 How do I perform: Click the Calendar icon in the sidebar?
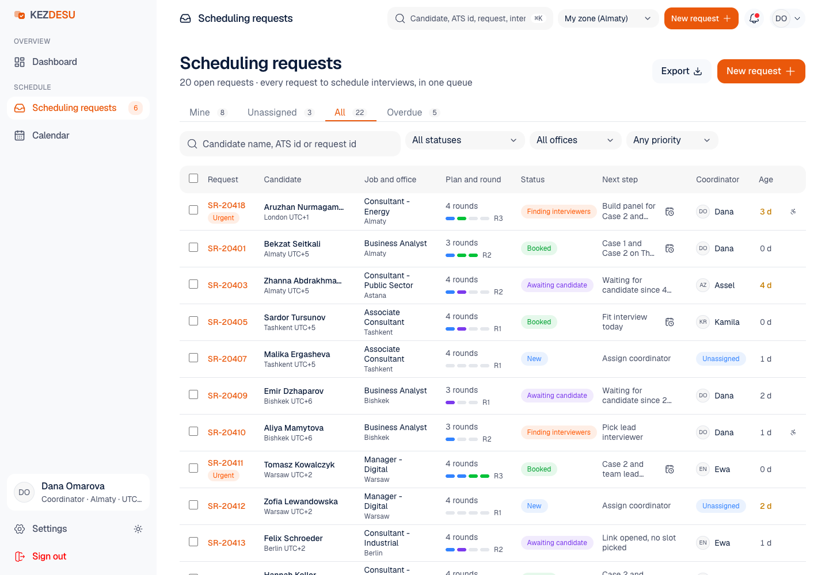(x=20, y=136)
